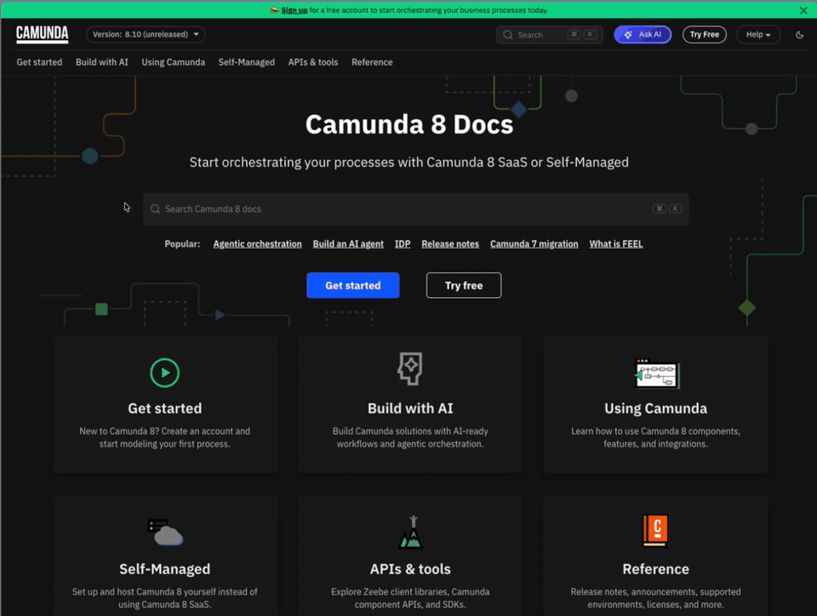The width and height of the screenshot is (817, 616).
Task: Open the Get started card heading
Action: coord(164,408)
